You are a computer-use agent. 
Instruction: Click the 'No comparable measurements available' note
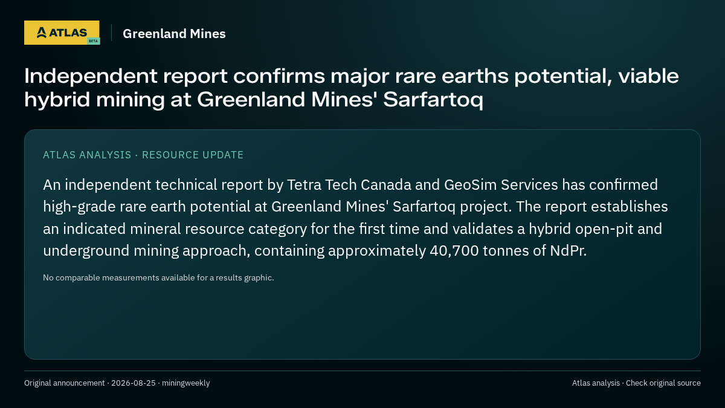point(158,278)
